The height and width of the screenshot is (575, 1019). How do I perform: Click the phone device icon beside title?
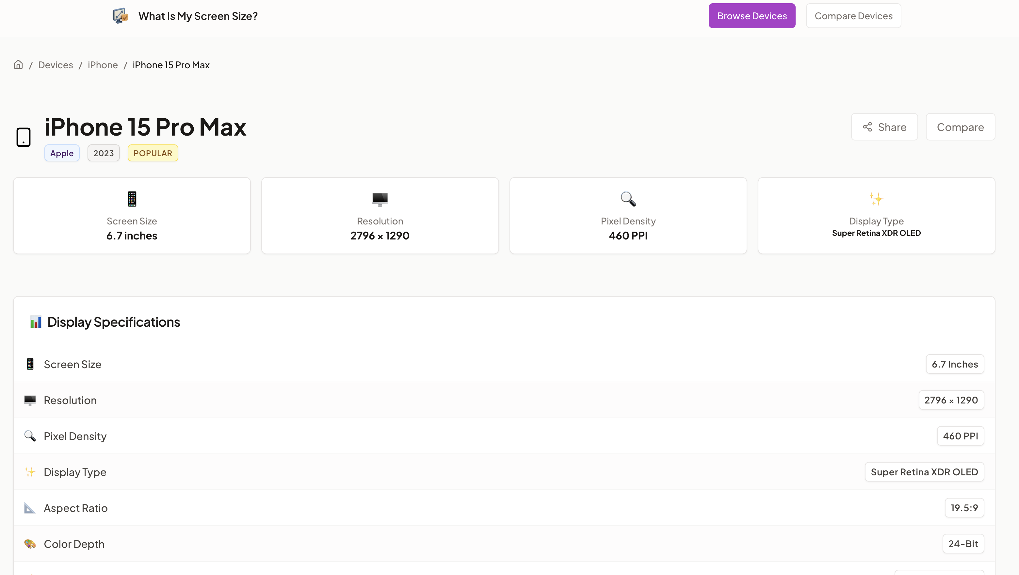[x=23, y=137]
